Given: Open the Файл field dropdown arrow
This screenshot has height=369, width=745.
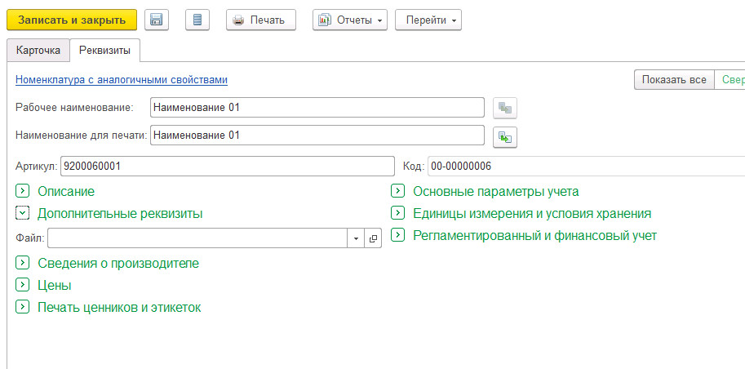Looking at the screenshot, I should coord(356,238).
